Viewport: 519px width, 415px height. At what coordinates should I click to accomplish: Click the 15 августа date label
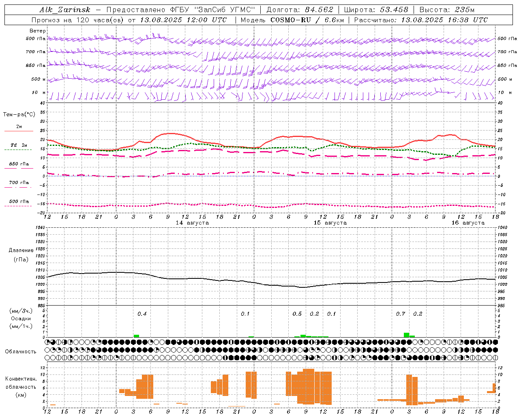click(x=330, y=223)
